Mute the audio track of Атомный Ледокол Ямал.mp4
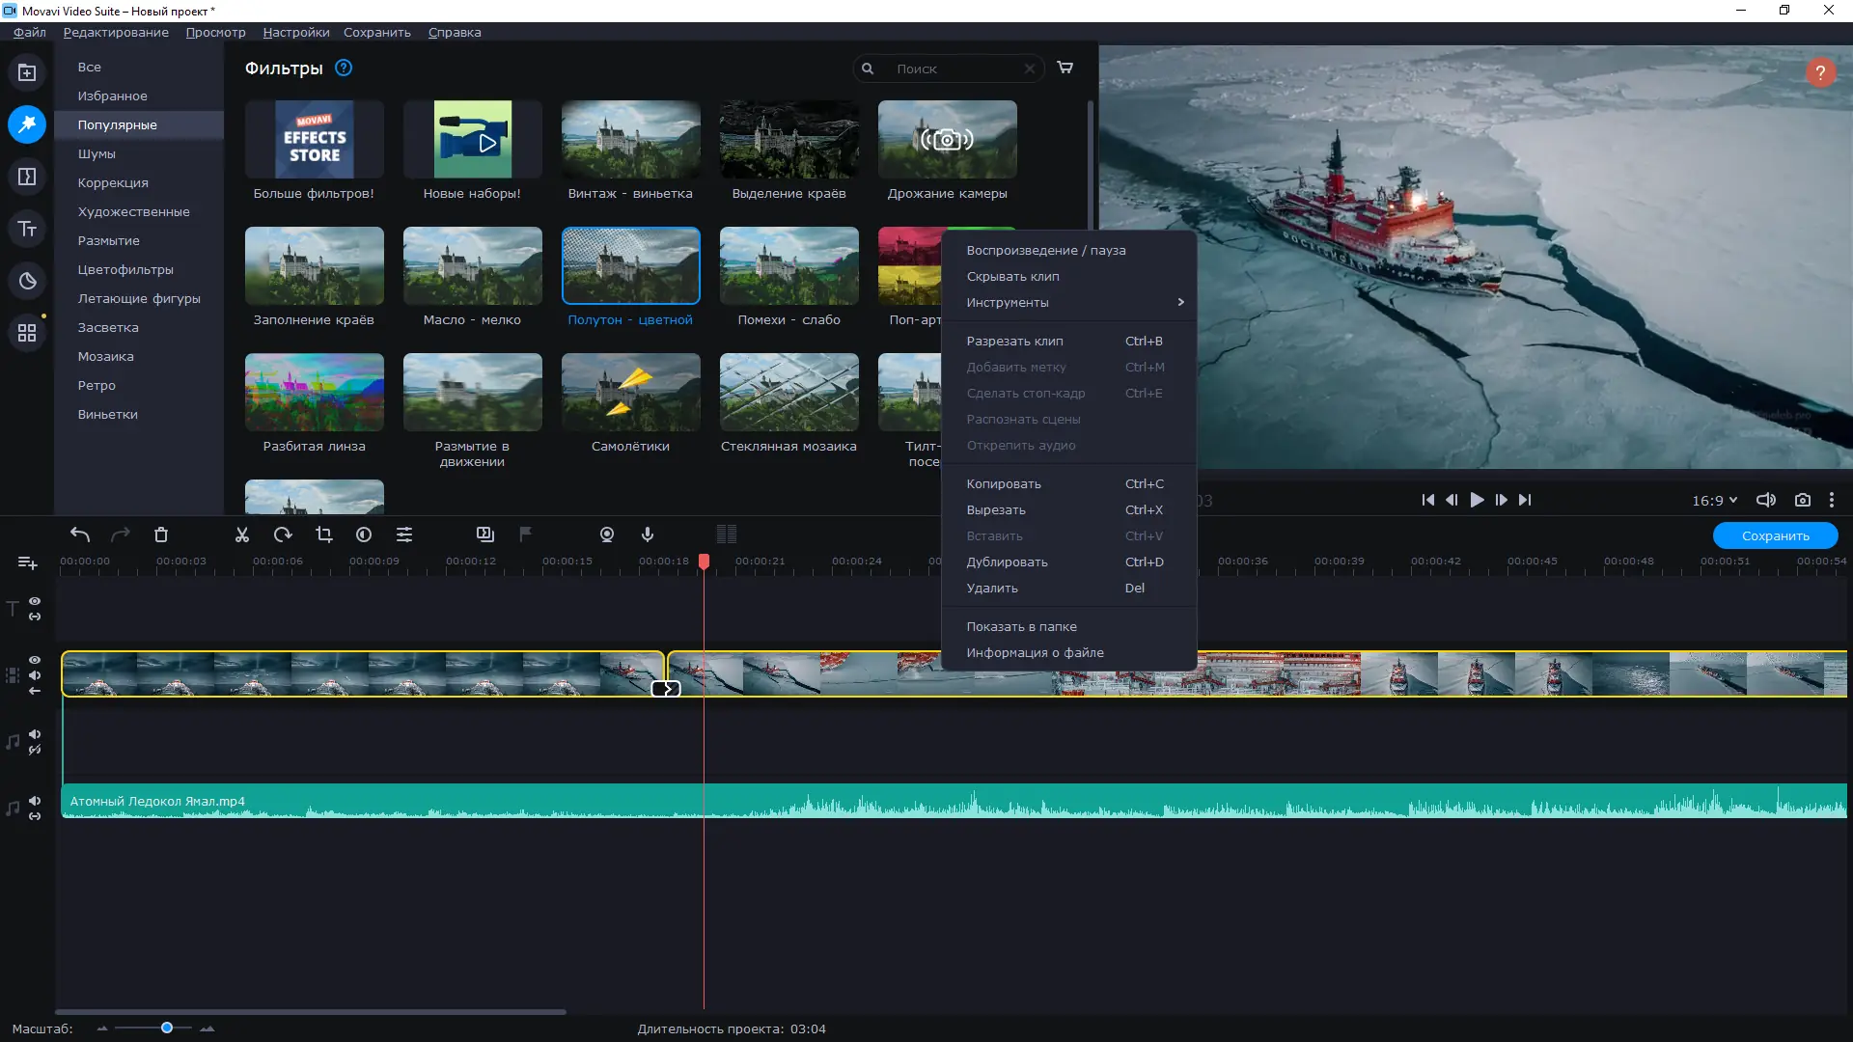 coord(35,801)
